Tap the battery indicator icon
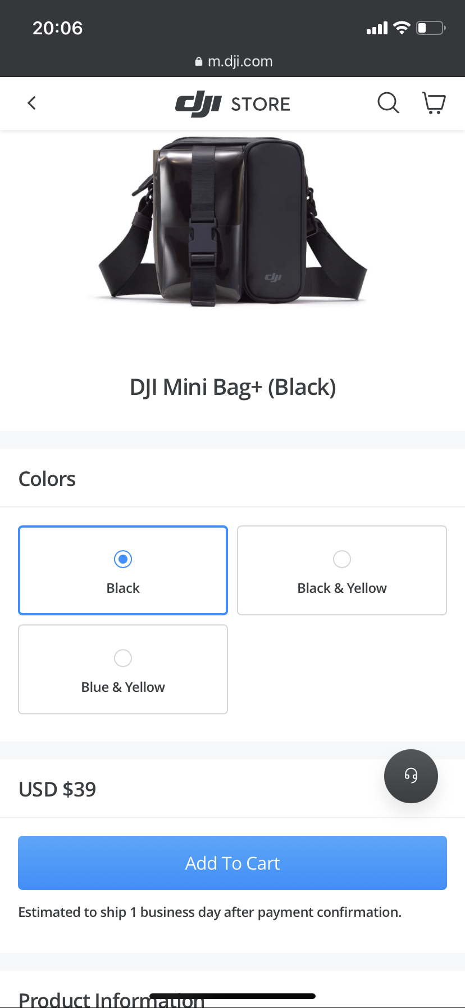This screenshot has width=465, height=1008. click(430, 28)
